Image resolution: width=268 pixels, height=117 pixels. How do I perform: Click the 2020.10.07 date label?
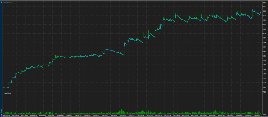52,115
